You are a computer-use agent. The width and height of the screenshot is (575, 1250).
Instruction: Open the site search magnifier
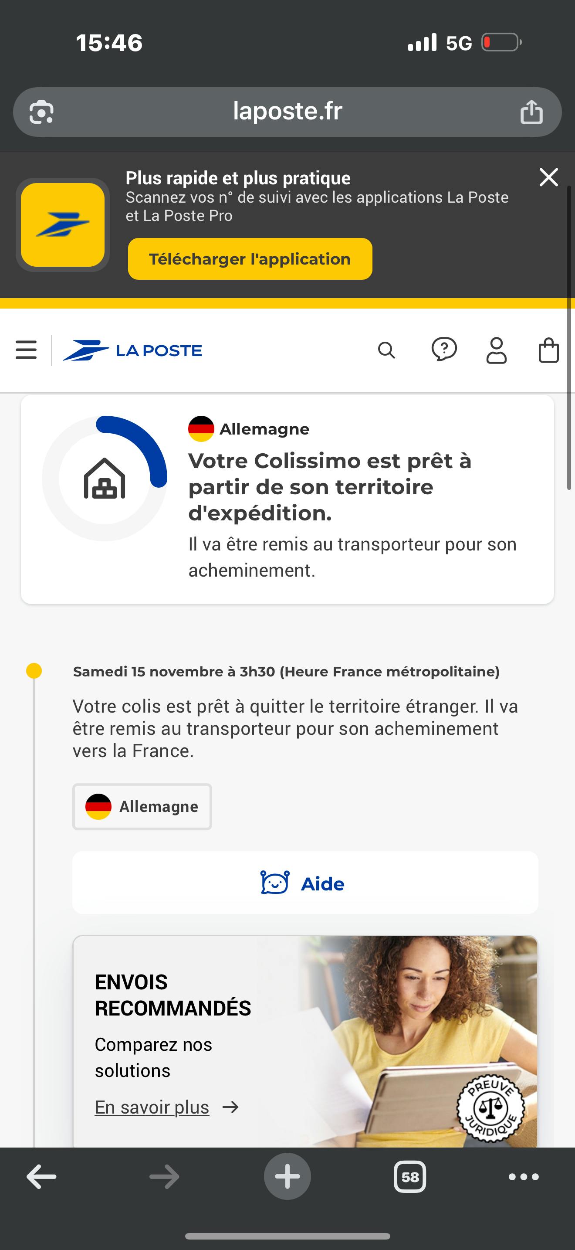tap(386, 350)
